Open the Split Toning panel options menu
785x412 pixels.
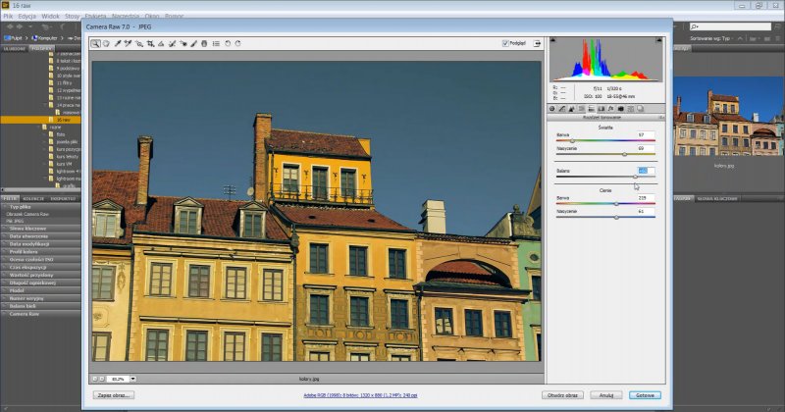[x=661, y=117]
